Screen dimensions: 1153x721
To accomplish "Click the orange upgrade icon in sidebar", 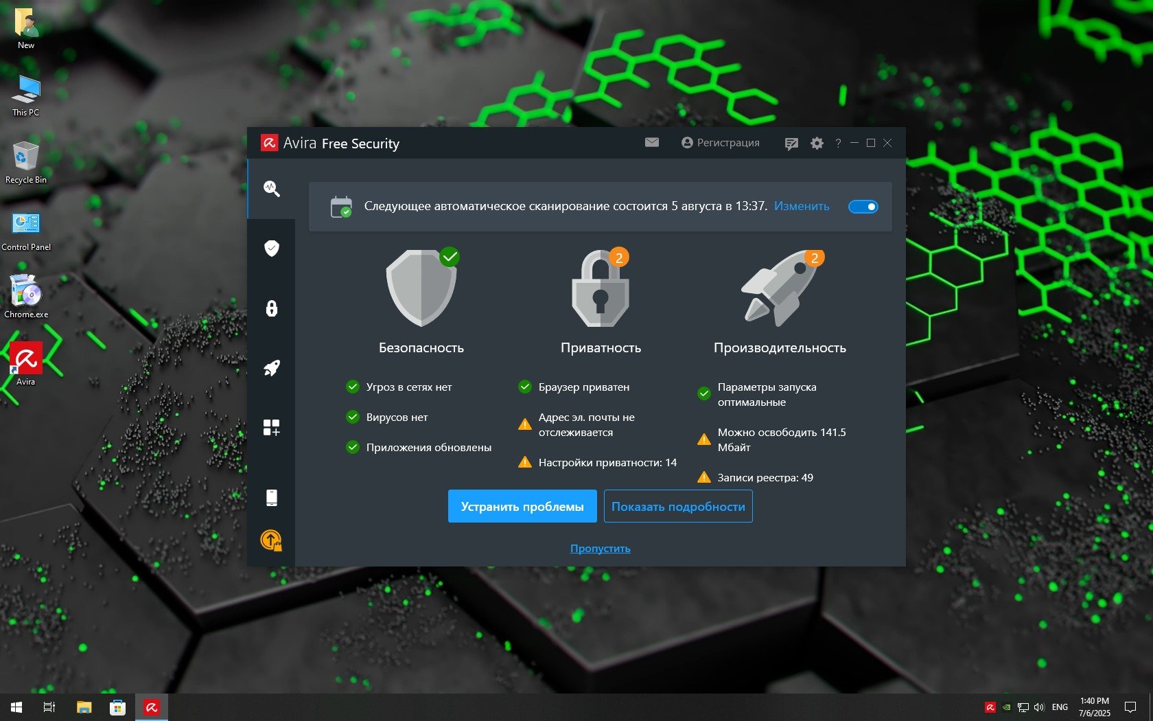I will [271, 540].
